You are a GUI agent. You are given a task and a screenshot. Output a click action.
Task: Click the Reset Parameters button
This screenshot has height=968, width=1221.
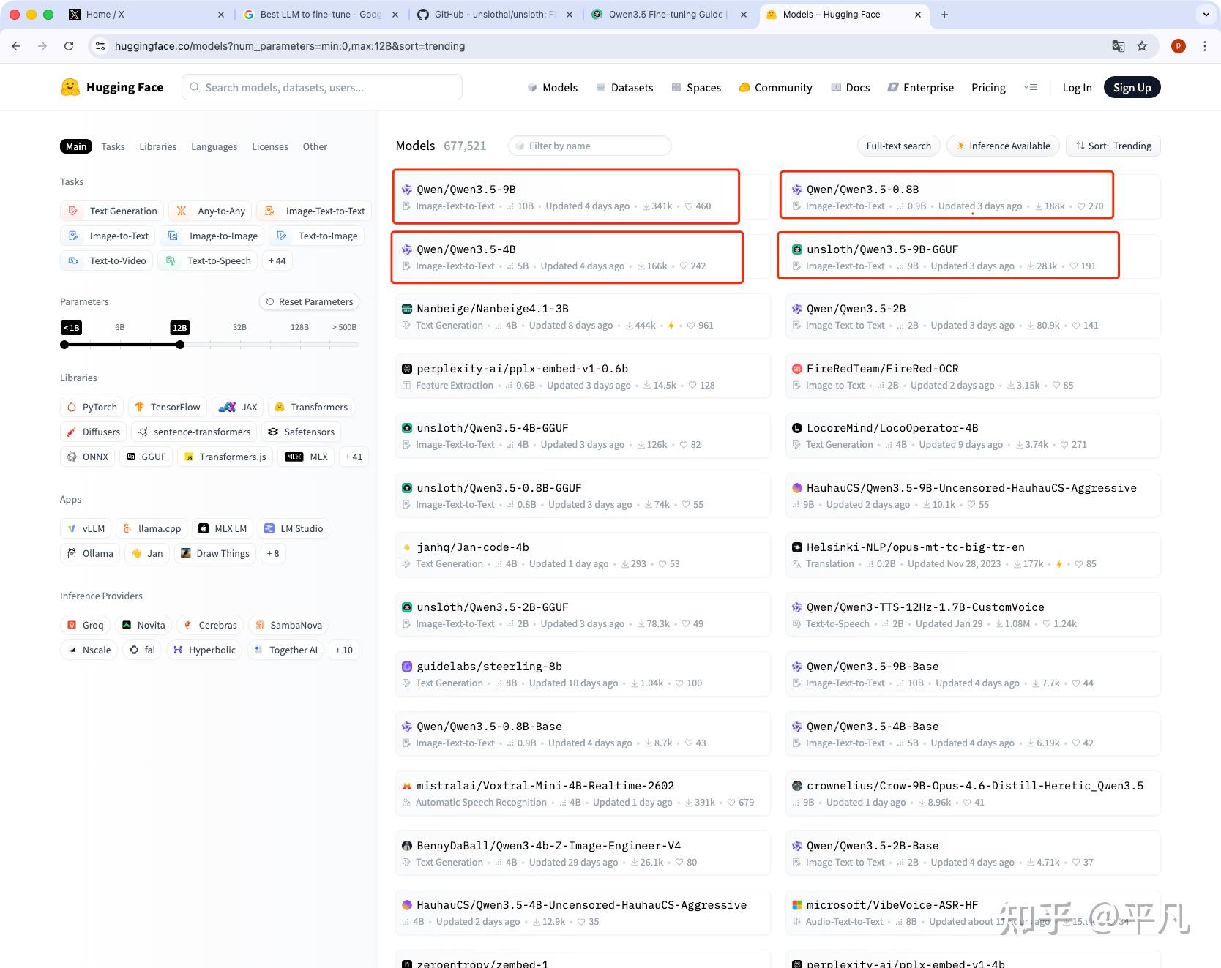pyautogui.click(x=309, y=301)
